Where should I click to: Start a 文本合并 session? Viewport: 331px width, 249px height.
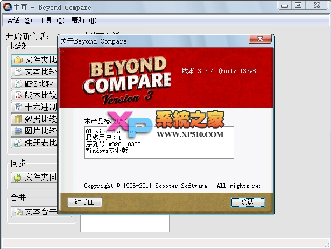click(x=34, y=212)
